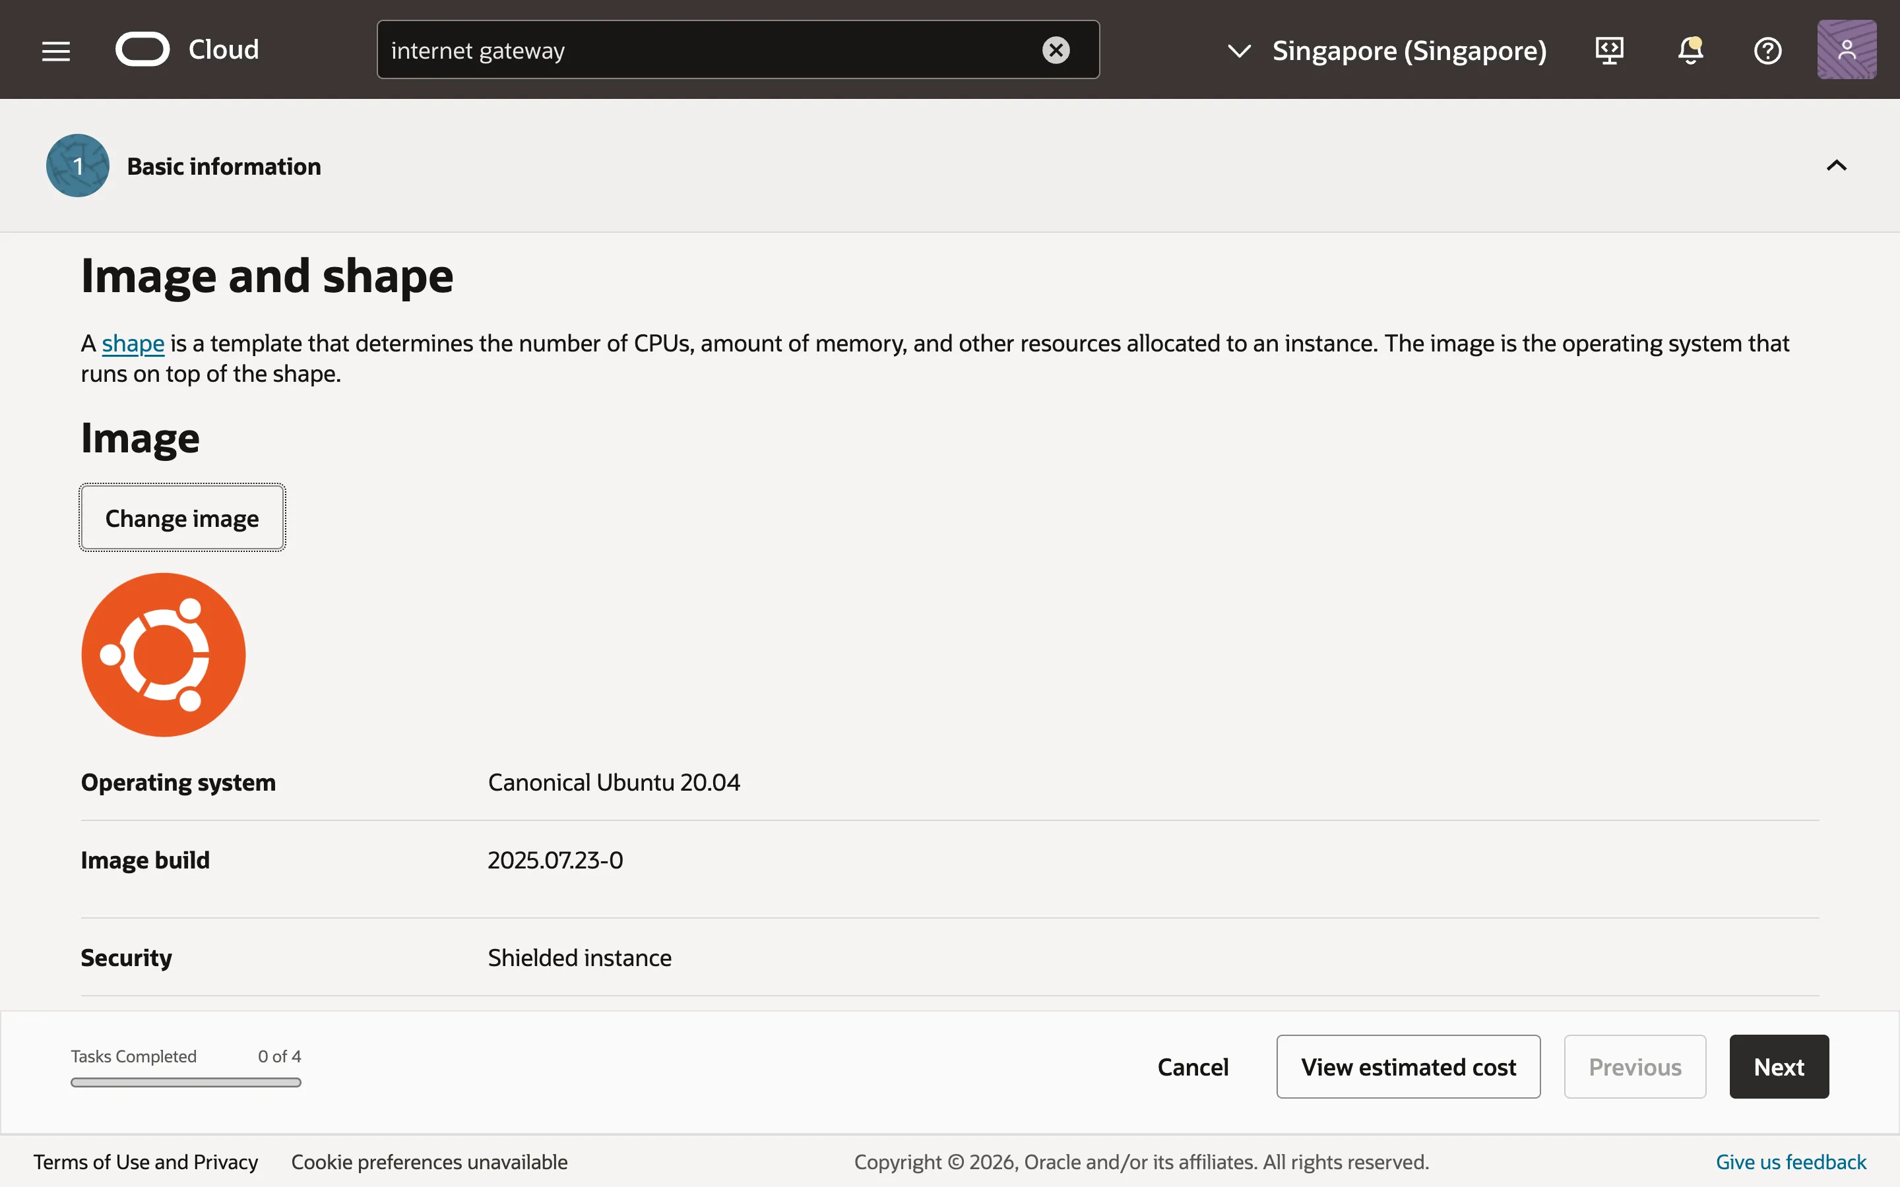Open the region selector dropdown
1900x1187 pixels.
point(1238,50)
